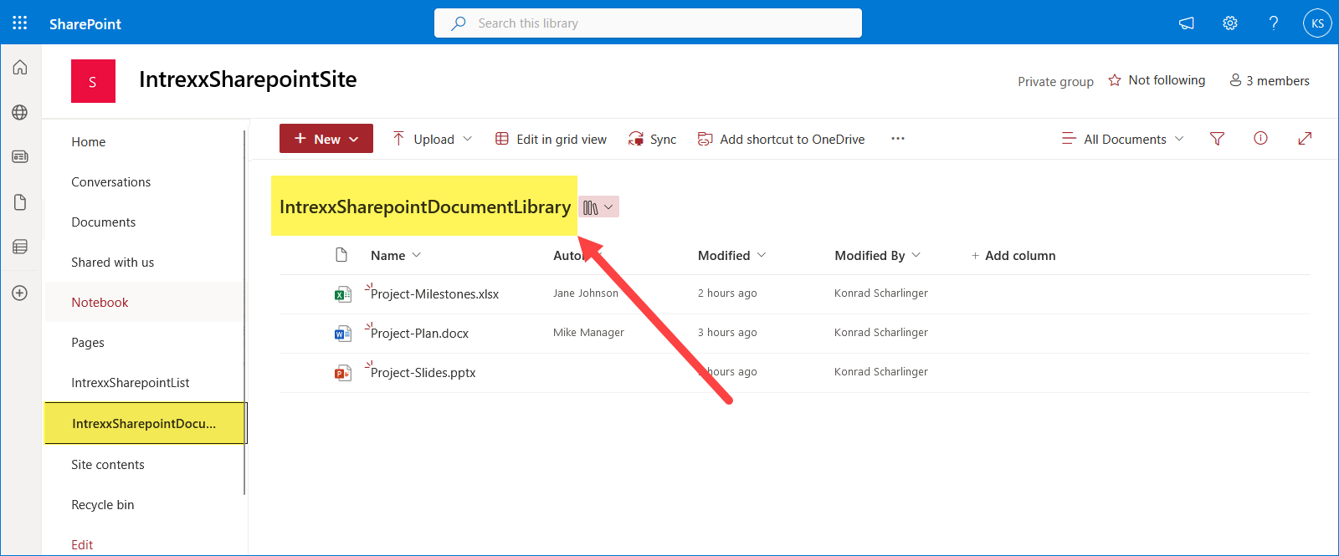Image resolution: width=1339 pixels, height=556 pixels.
Task: Open Home in left navigation
Action: [89, 142]
